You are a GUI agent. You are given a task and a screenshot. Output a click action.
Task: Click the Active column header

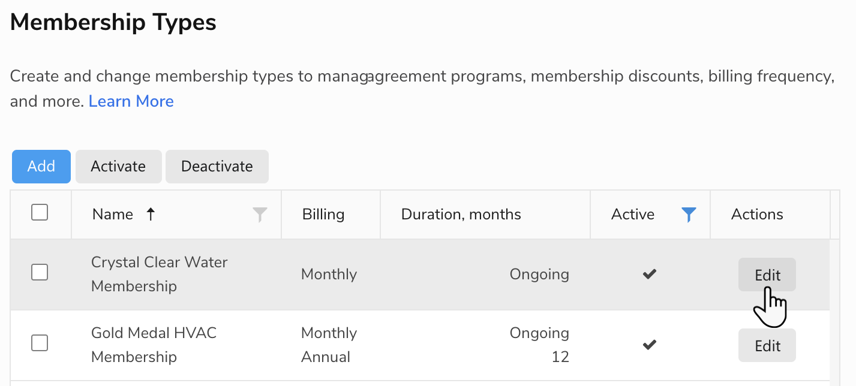(633, 215)
